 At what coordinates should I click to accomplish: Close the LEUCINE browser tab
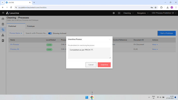pos(30,2)
